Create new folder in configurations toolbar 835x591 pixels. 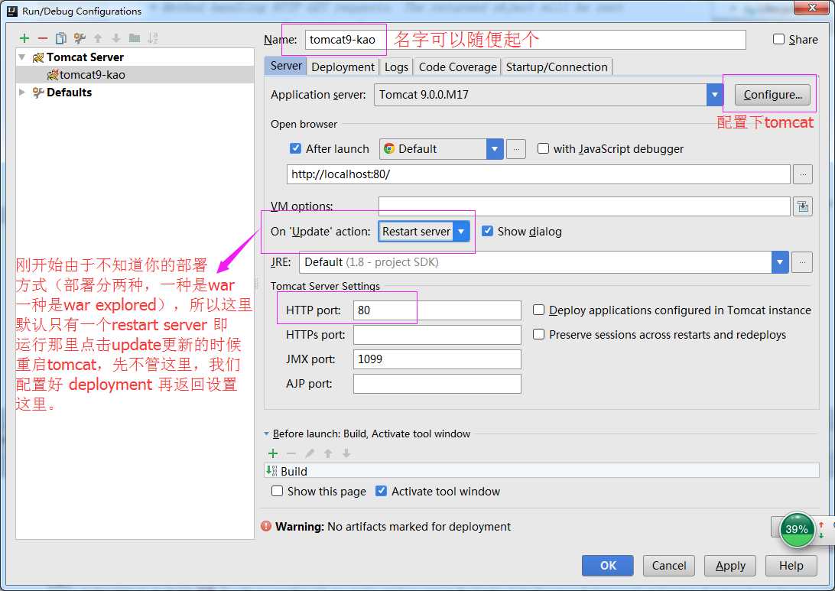point(135,38)
